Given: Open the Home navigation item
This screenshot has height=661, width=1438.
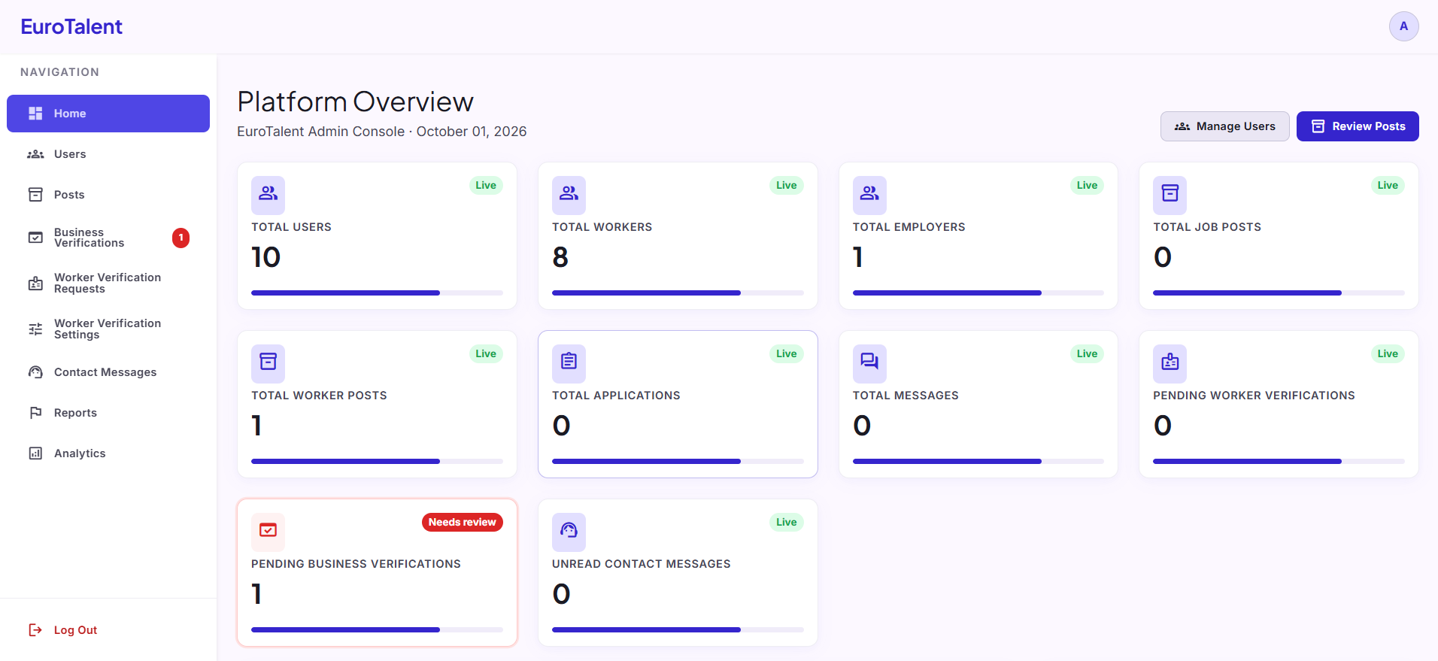Looking at the screenshot, I should 108,114.
